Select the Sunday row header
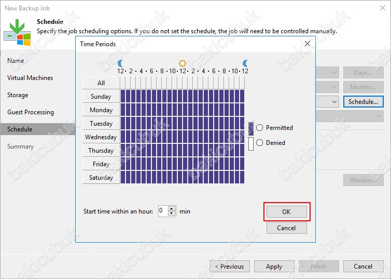The height and width of the screenshot is (279, 391). (x=101, y=97)
